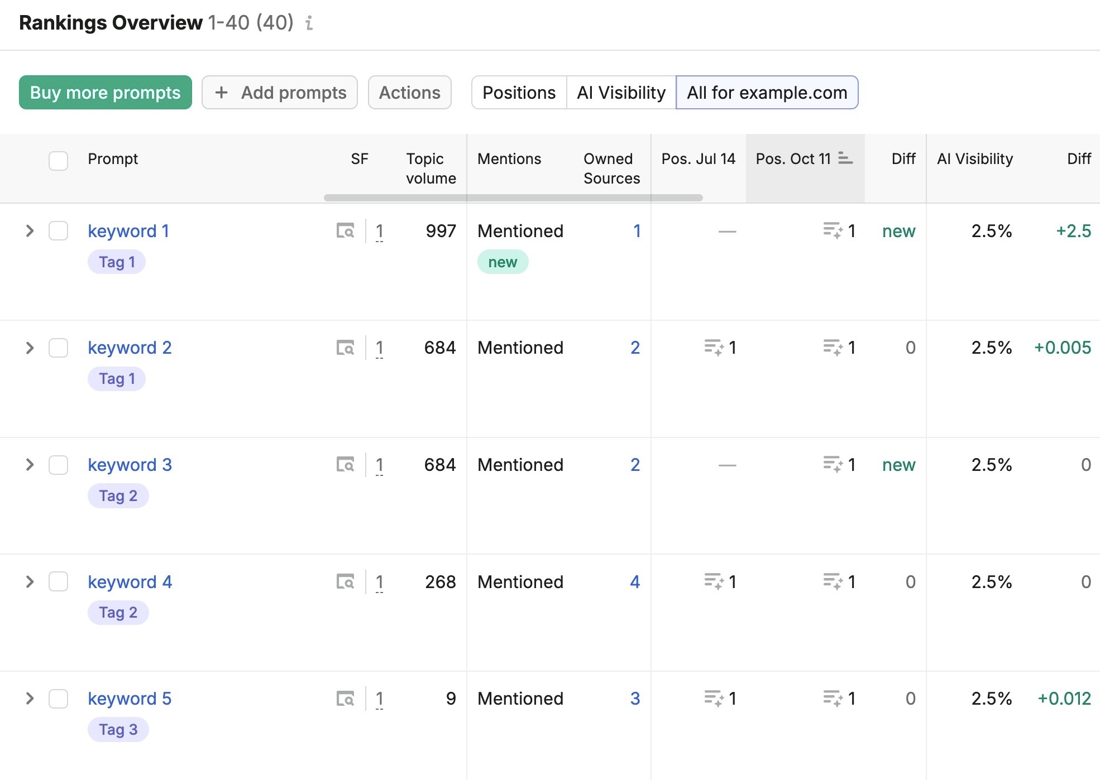Open the keyword 4 link

coord(130,582)
